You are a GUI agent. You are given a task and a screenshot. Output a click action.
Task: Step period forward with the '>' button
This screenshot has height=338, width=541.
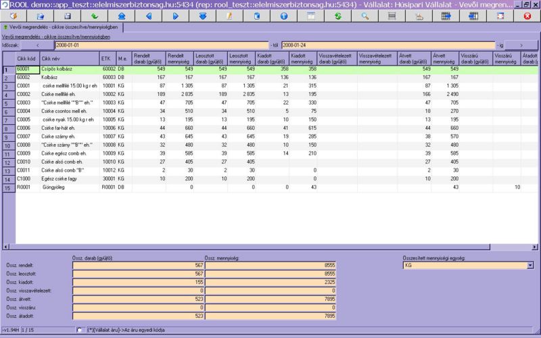(x=521, y=45)
